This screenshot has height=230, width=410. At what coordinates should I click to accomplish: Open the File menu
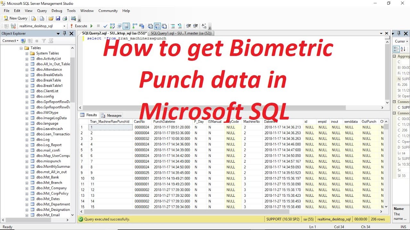[6, 11]
